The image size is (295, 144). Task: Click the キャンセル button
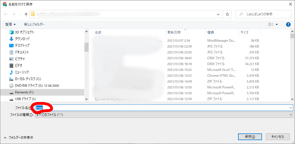[277, 137]
